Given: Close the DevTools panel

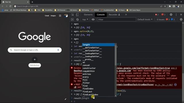Looking at the screenshot, I should 181,15.
